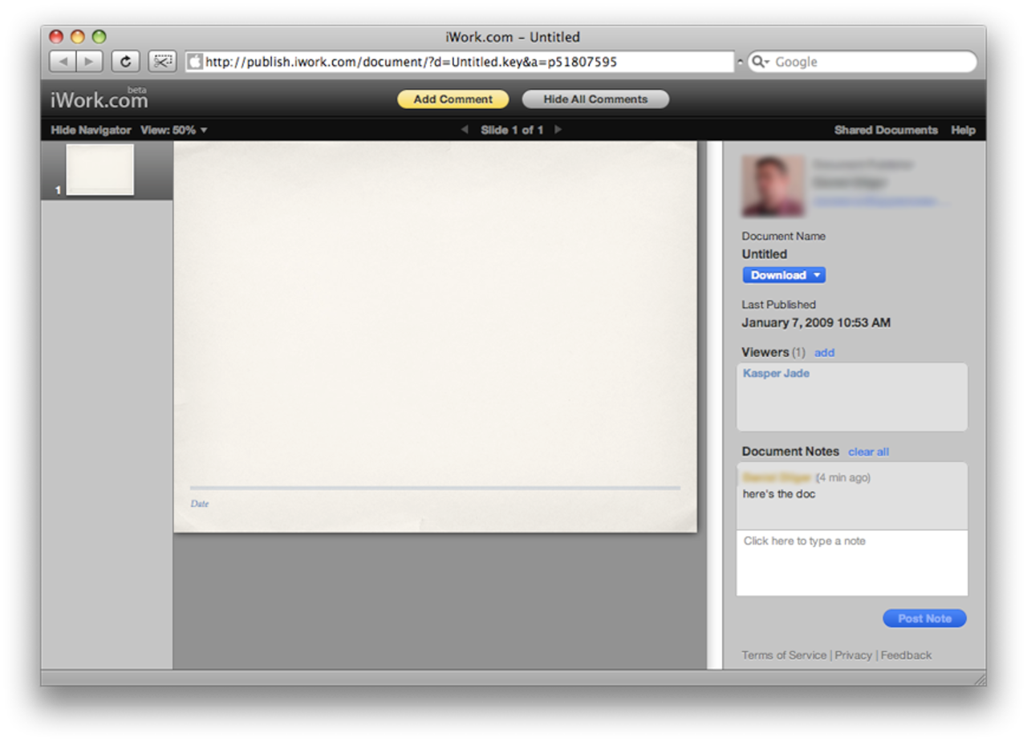Select the page icon in the address bar
Image resolution: width=1027 pixels, height=742 pixels.
[x=193, y=61]
